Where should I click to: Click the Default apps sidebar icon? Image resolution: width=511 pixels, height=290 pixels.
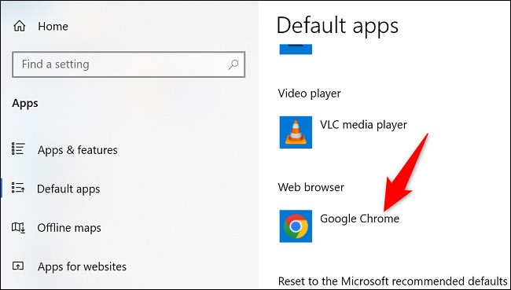point(18,188)
